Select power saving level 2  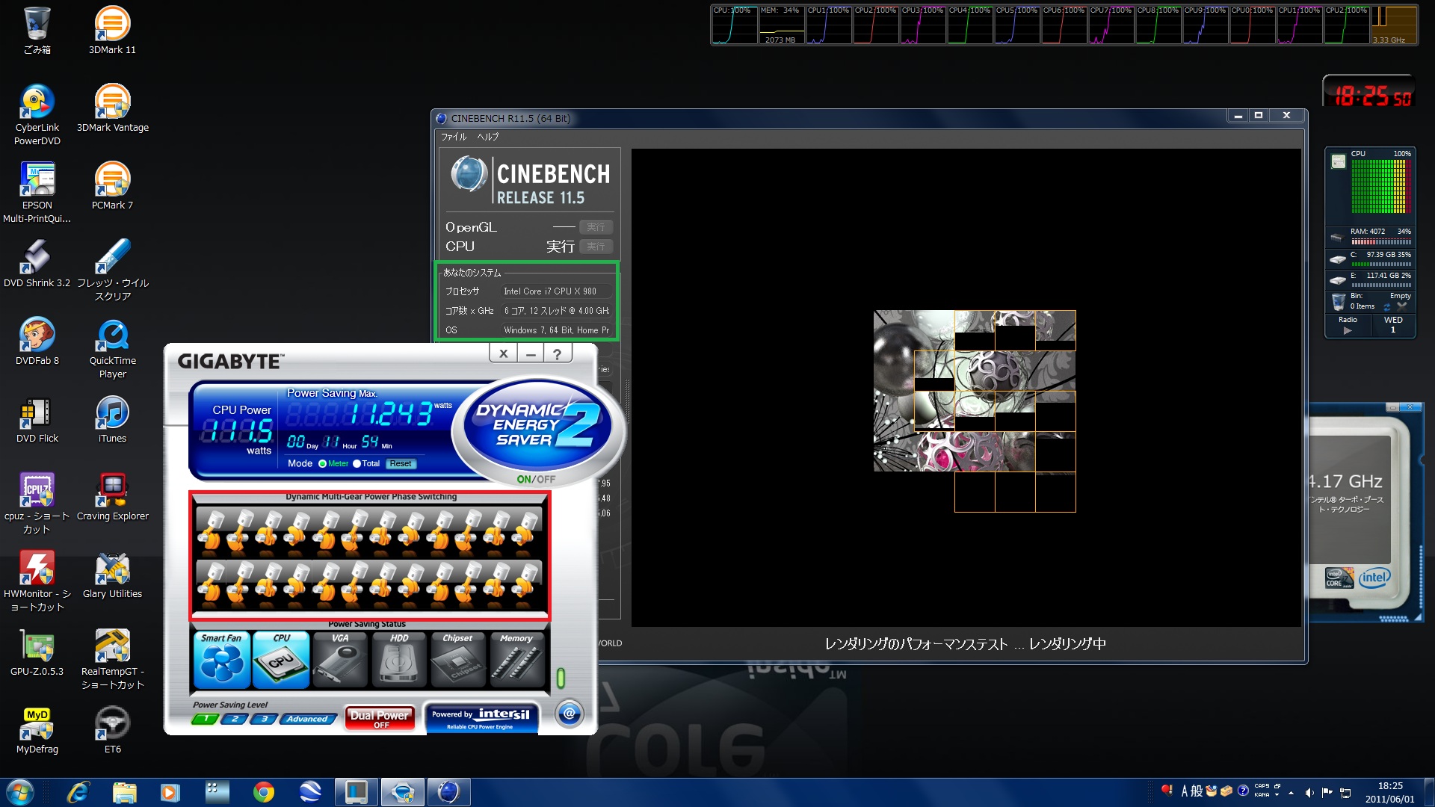[x=235, y=719]
